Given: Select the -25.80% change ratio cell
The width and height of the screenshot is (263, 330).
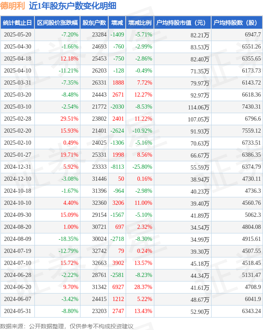Looking at the screenshot, I should coord(142,167).
